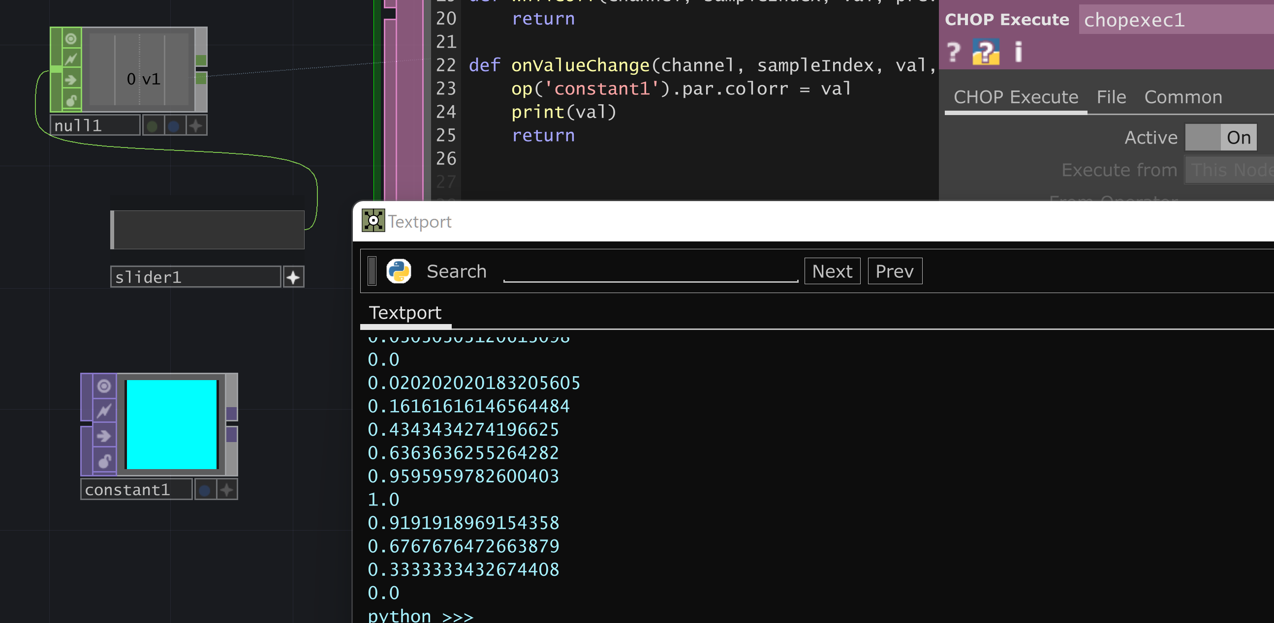Toggle null1 green display flag
The image size is (1274, 623).
coord(153,126)
